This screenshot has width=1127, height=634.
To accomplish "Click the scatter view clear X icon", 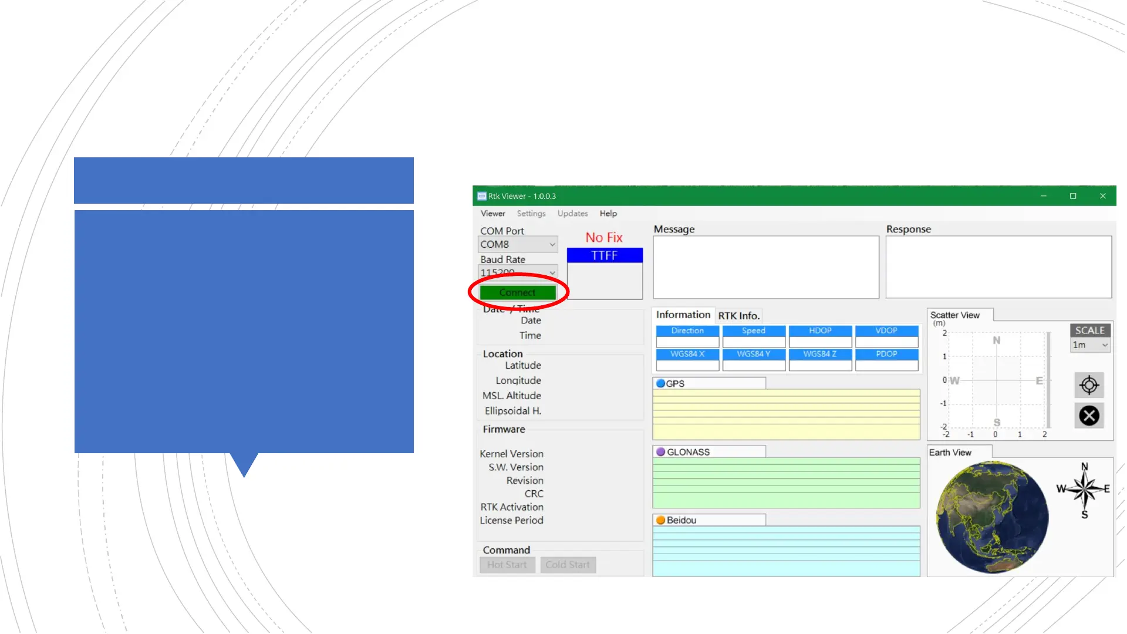I will pyautogui.click(x=1089, y=416).
